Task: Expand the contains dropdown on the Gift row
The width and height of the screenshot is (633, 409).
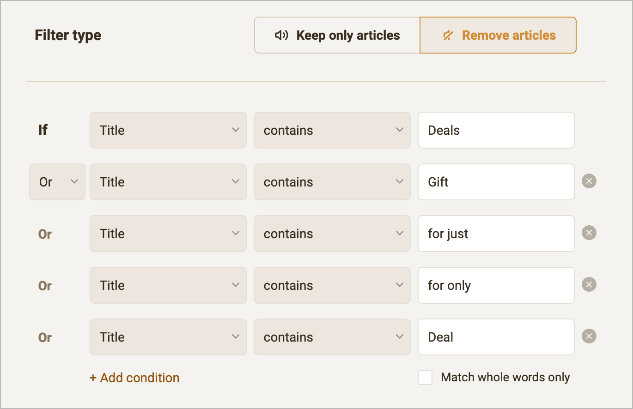Action: click(332, 181)
